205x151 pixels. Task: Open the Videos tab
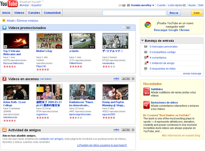[19, 13]
